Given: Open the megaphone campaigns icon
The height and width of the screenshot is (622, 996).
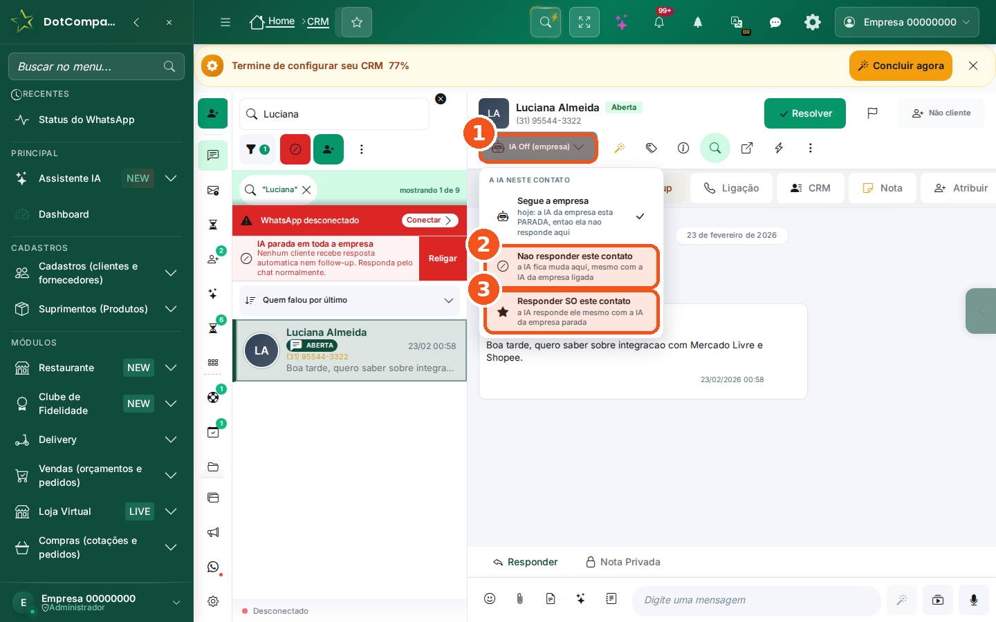Looking at the screenshot, I should 213,532.
